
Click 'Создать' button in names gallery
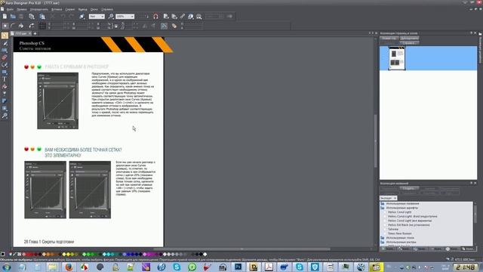[409, 188]
